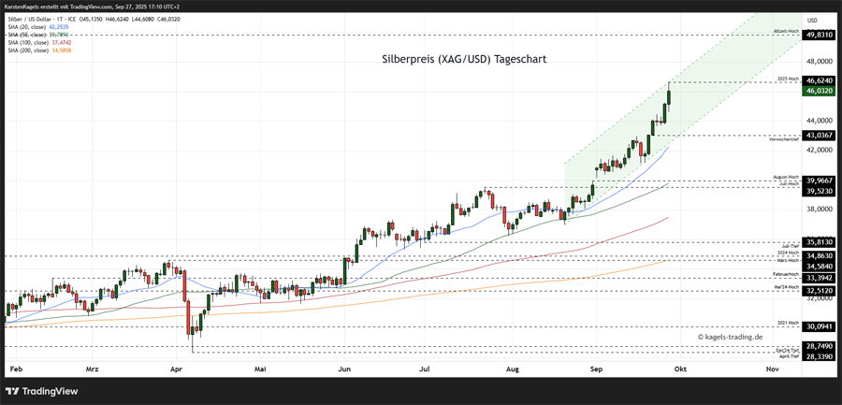
Task: Click the TradingView logo at bottom left
Action: tap(43, 391)
